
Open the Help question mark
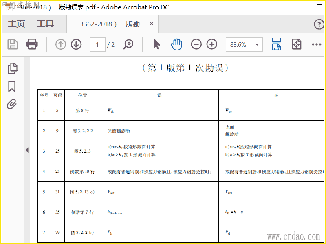(x=319, y=24)
